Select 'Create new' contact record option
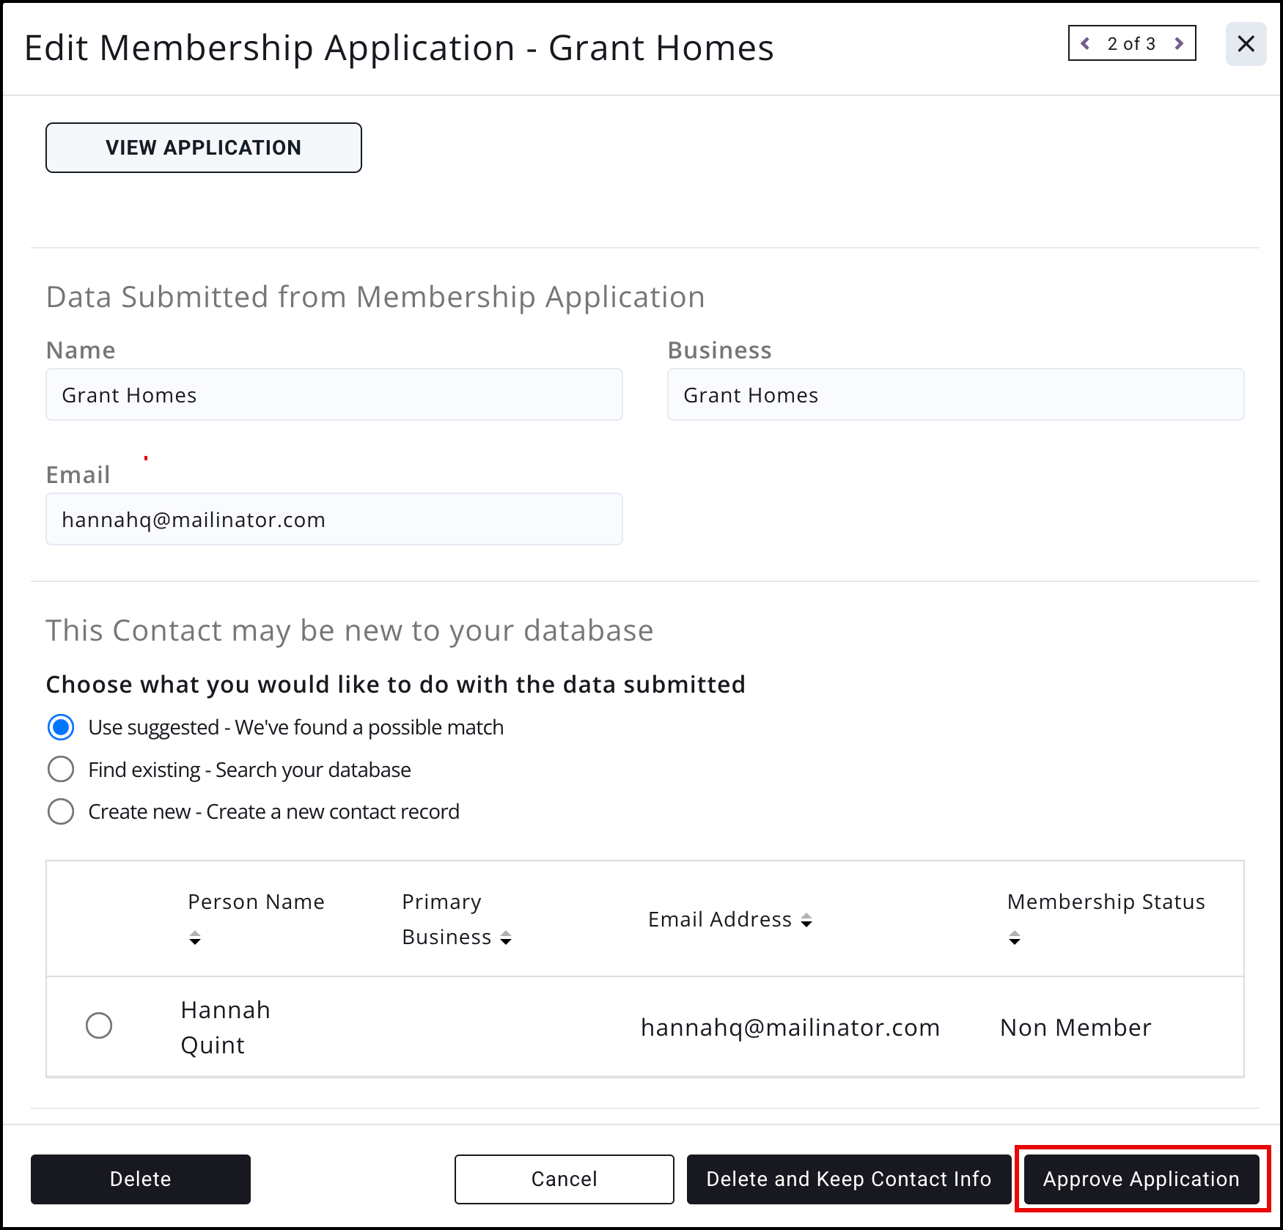 [x=61, y=811]
